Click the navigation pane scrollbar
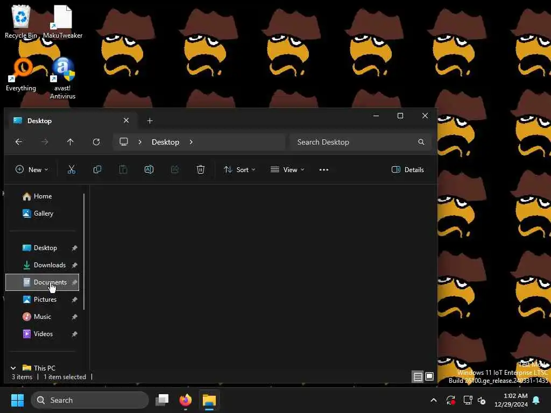The width and height of the screenshot is (551, 413). click(x=84, y=252)
